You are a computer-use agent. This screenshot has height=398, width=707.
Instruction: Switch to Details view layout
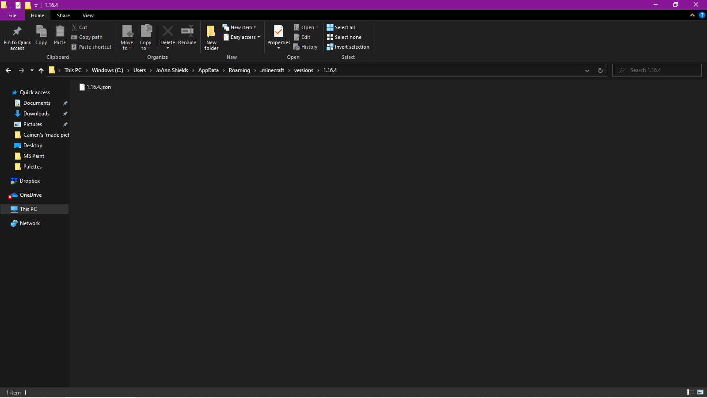pos(691,392)
